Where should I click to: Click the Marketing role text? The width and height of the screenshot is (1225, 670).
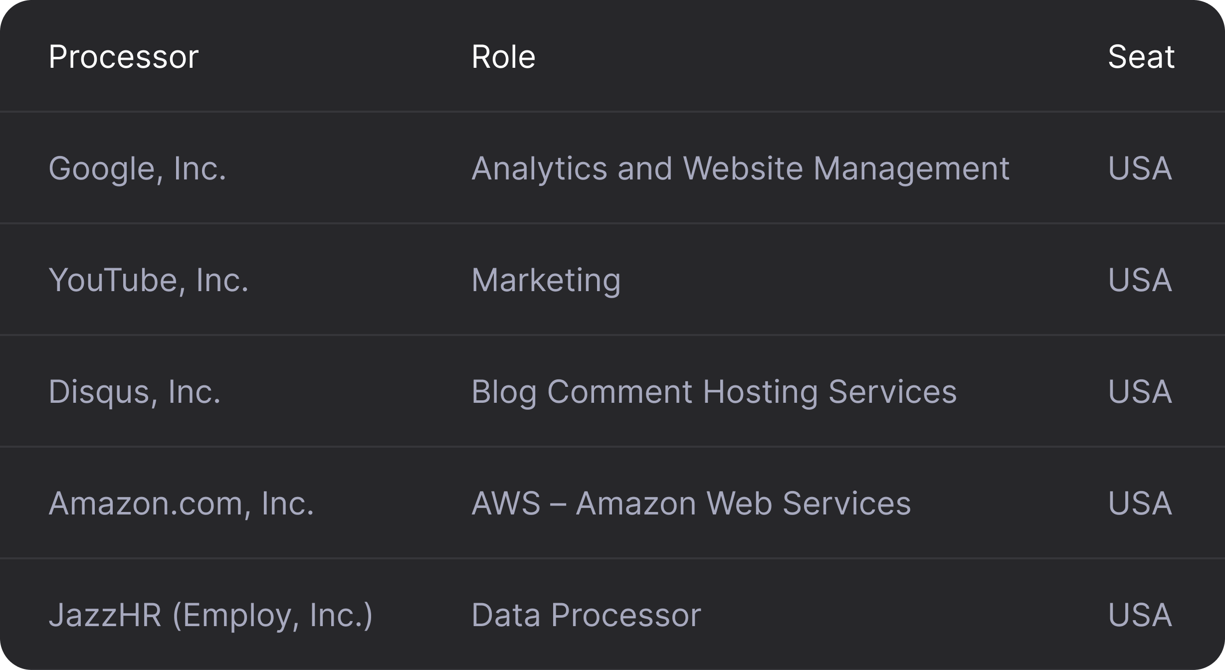click(546, 280)
